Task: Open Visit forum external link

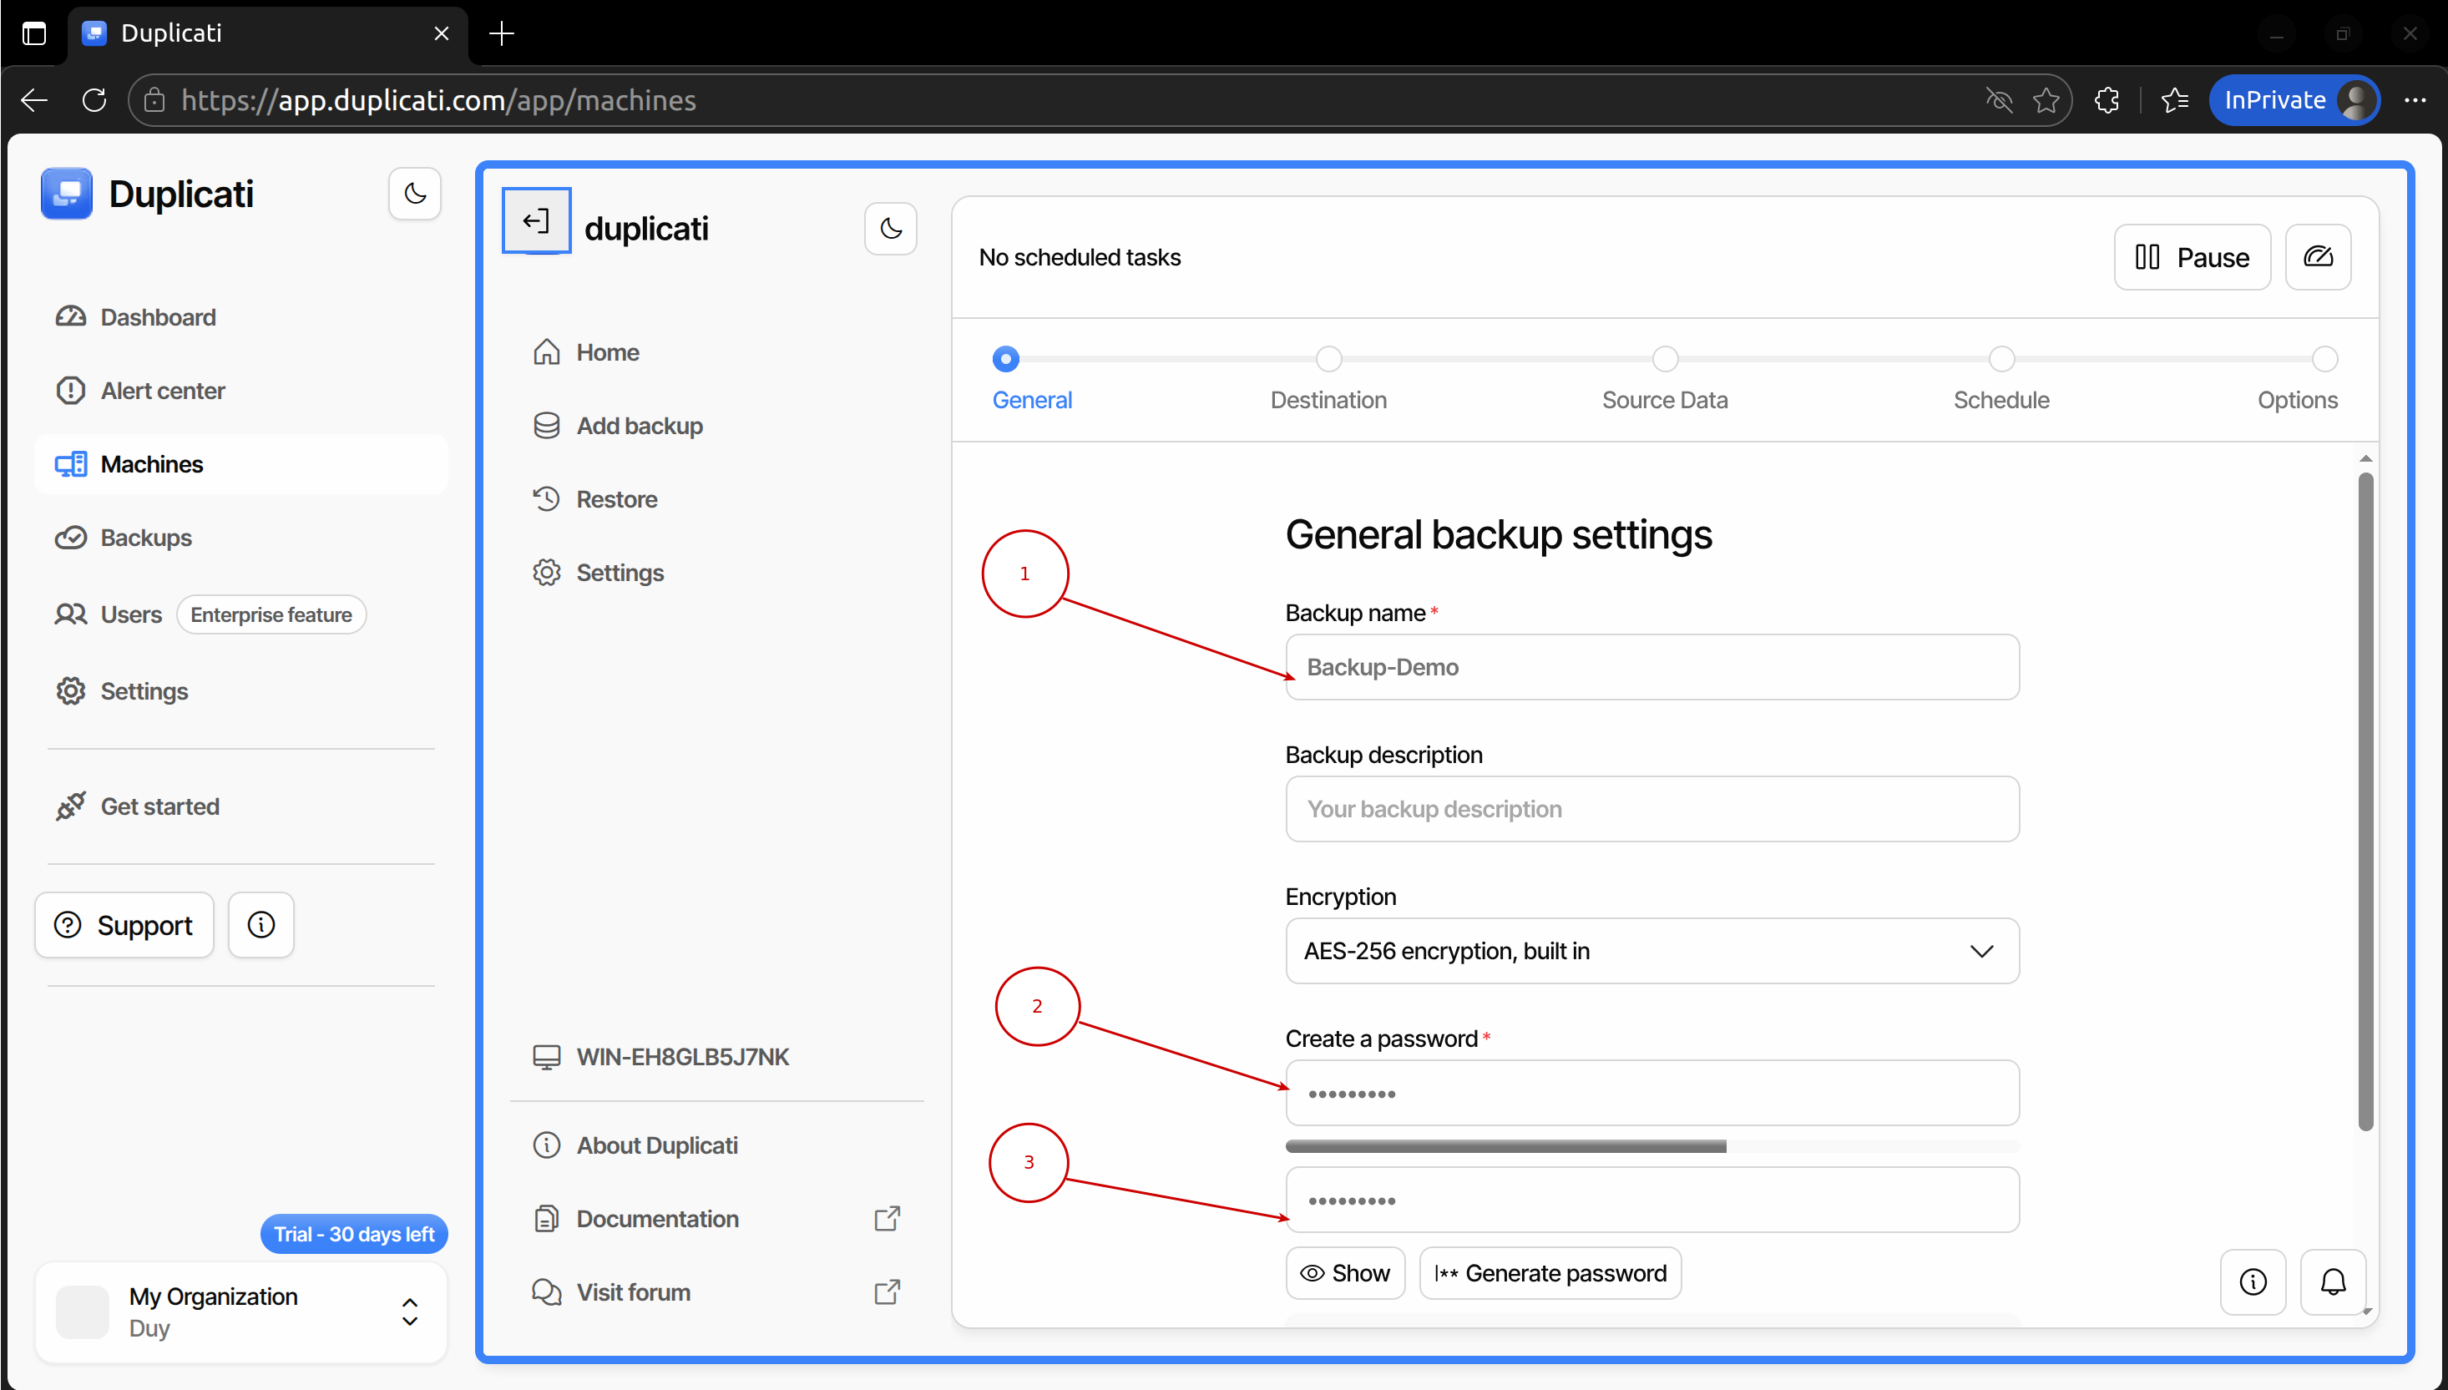Action: (633, 1291)
